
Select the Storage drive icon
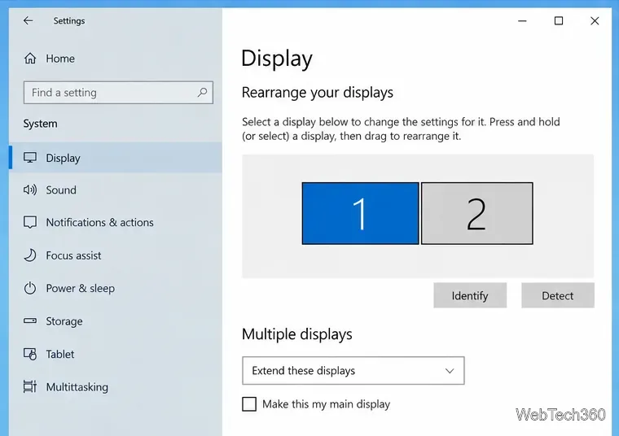pyautogui.click(x=30, y=320)
